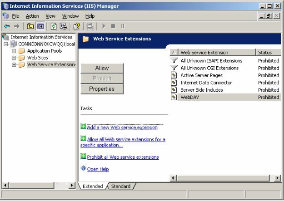Open the Help menu

coord(90,16)
